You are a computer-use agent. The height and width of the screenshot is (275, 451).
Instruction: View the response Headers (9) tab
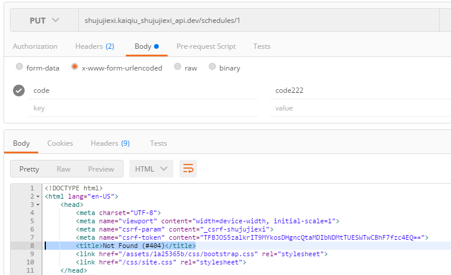110,143
